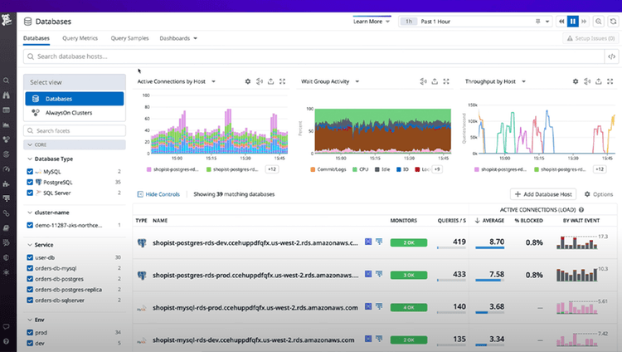Zoom out the time range
The height and width of the screenshot is (352, 622).
599,22
